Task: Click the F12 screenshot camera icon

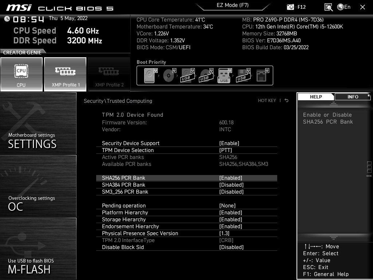Action: (290, 7)
